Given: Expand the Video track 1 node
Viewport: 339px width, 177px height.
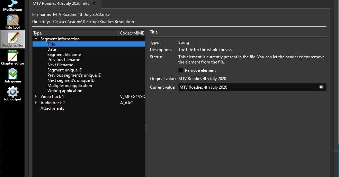Looking at the screenshot, I should 36,97.
